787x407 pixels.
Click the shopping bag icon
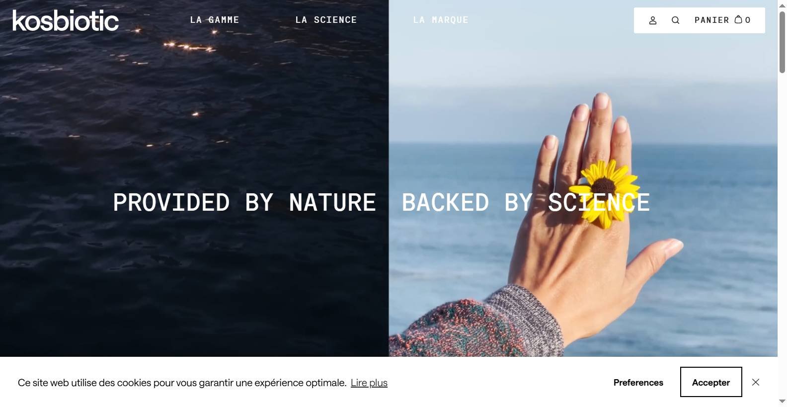tap(738, 20)
